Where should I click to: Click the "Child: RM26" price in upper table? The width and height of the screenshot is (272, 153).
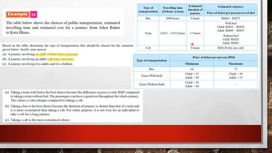tap(230, 40)
